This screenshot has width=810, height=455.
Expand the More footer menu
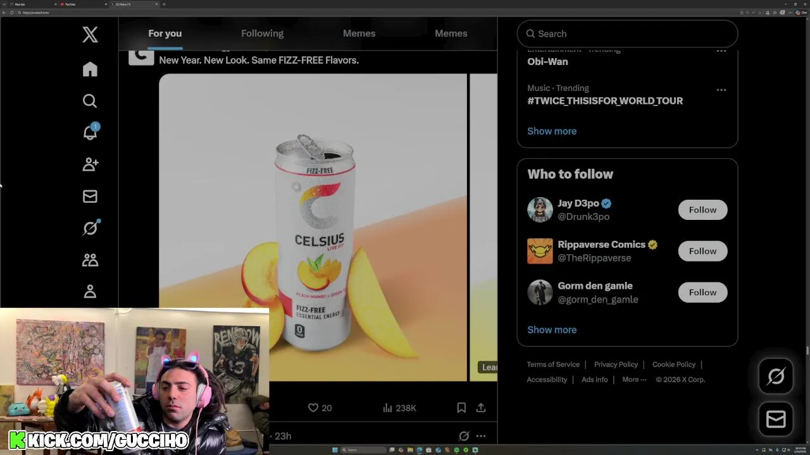pos(634,380)
